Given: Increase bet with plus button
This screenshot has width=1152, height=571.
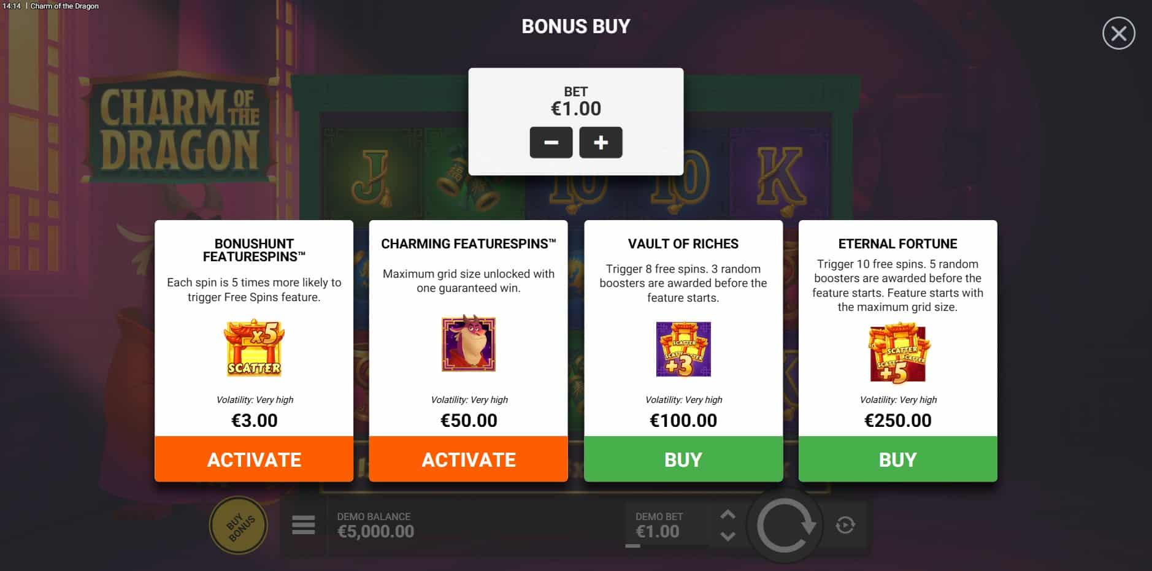Looking at the screenshot, I should (x=601, y=142).
